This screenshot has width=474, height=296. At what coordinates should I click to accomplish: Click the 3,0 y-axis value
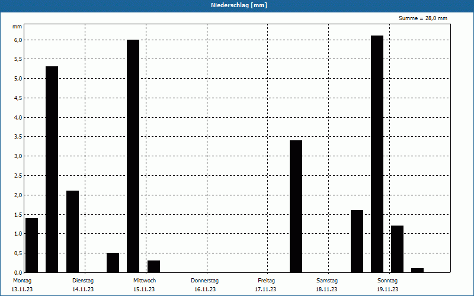[x=18, y=156]
